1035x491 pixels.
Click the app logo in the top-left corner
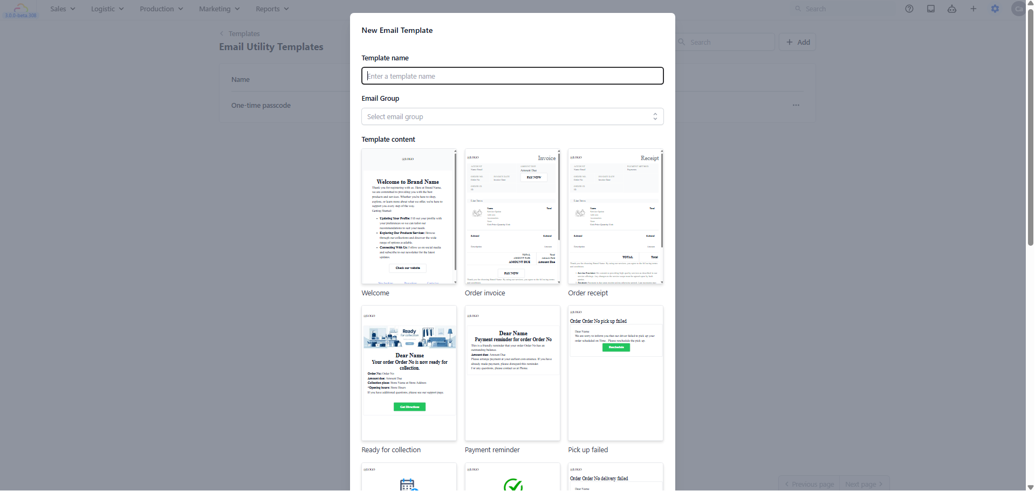20,8
